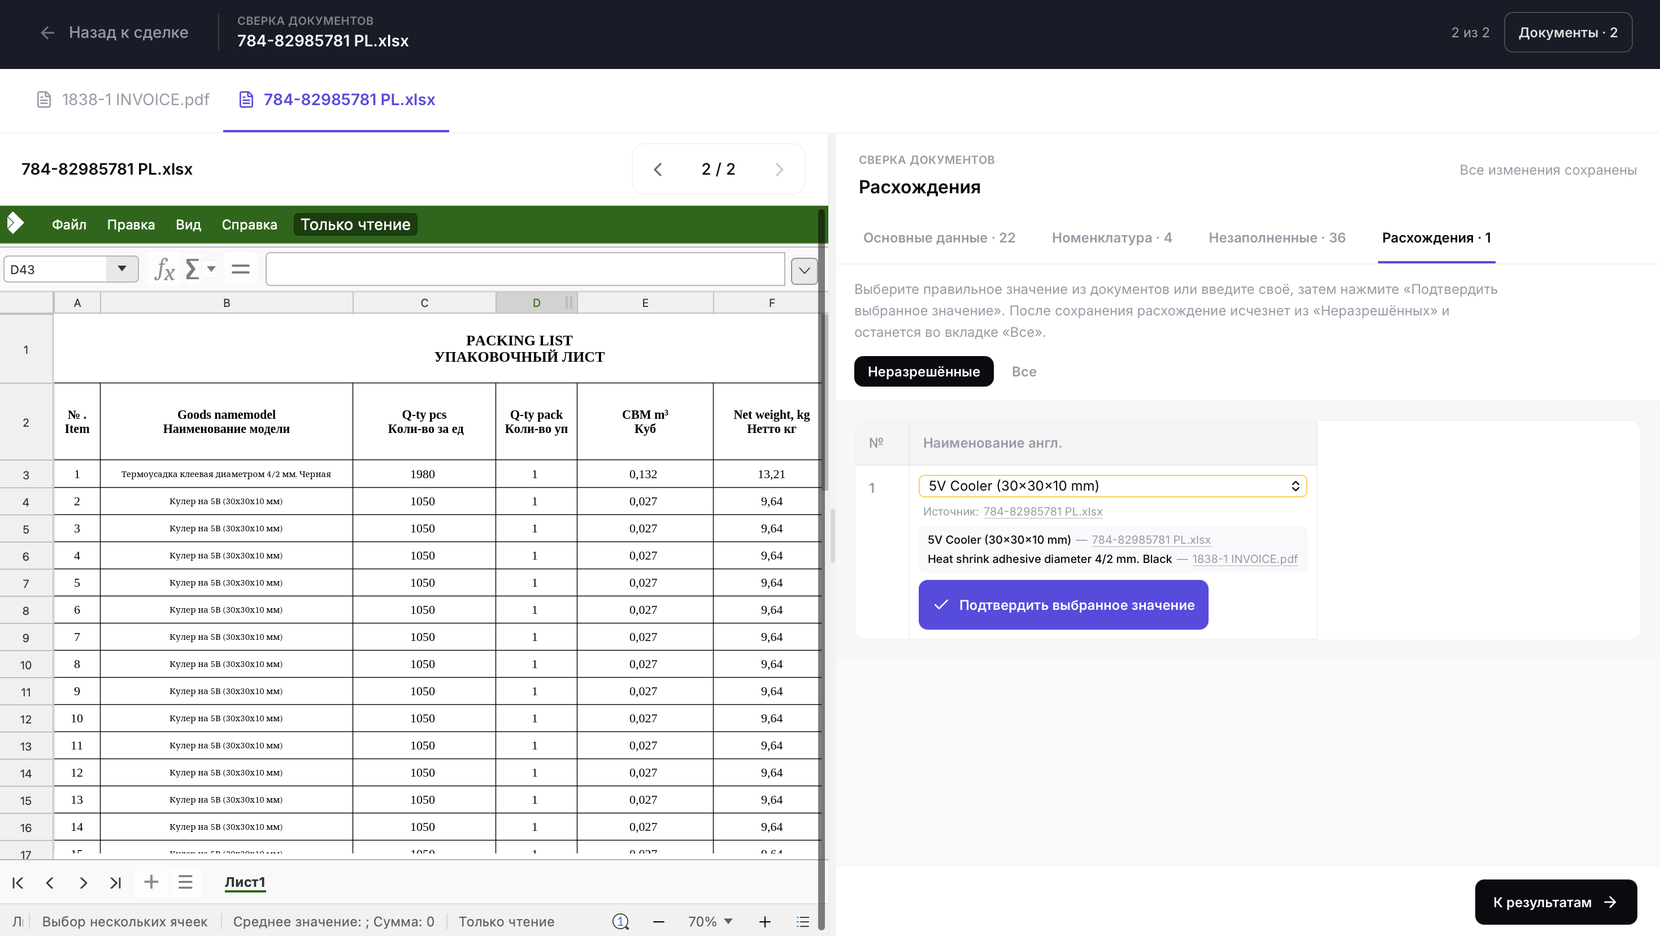Open sheet list hamburger icon
The height and width of the screenshot is (936, 1660).
click(185, 881)
